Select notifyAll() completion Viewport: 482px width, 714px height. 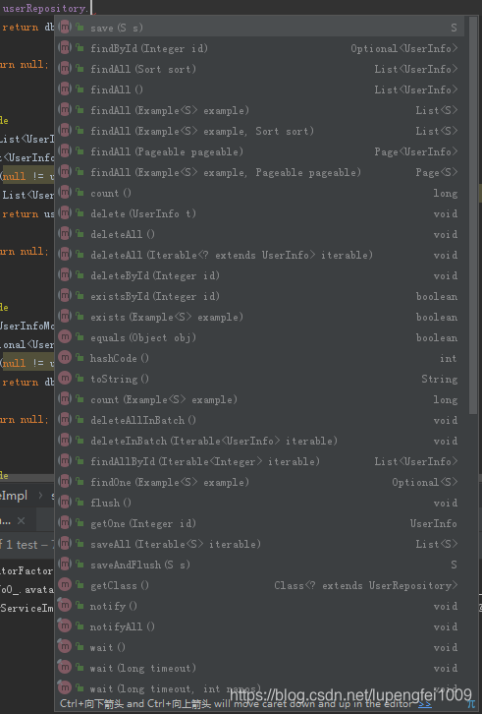[x=259, y=626]
